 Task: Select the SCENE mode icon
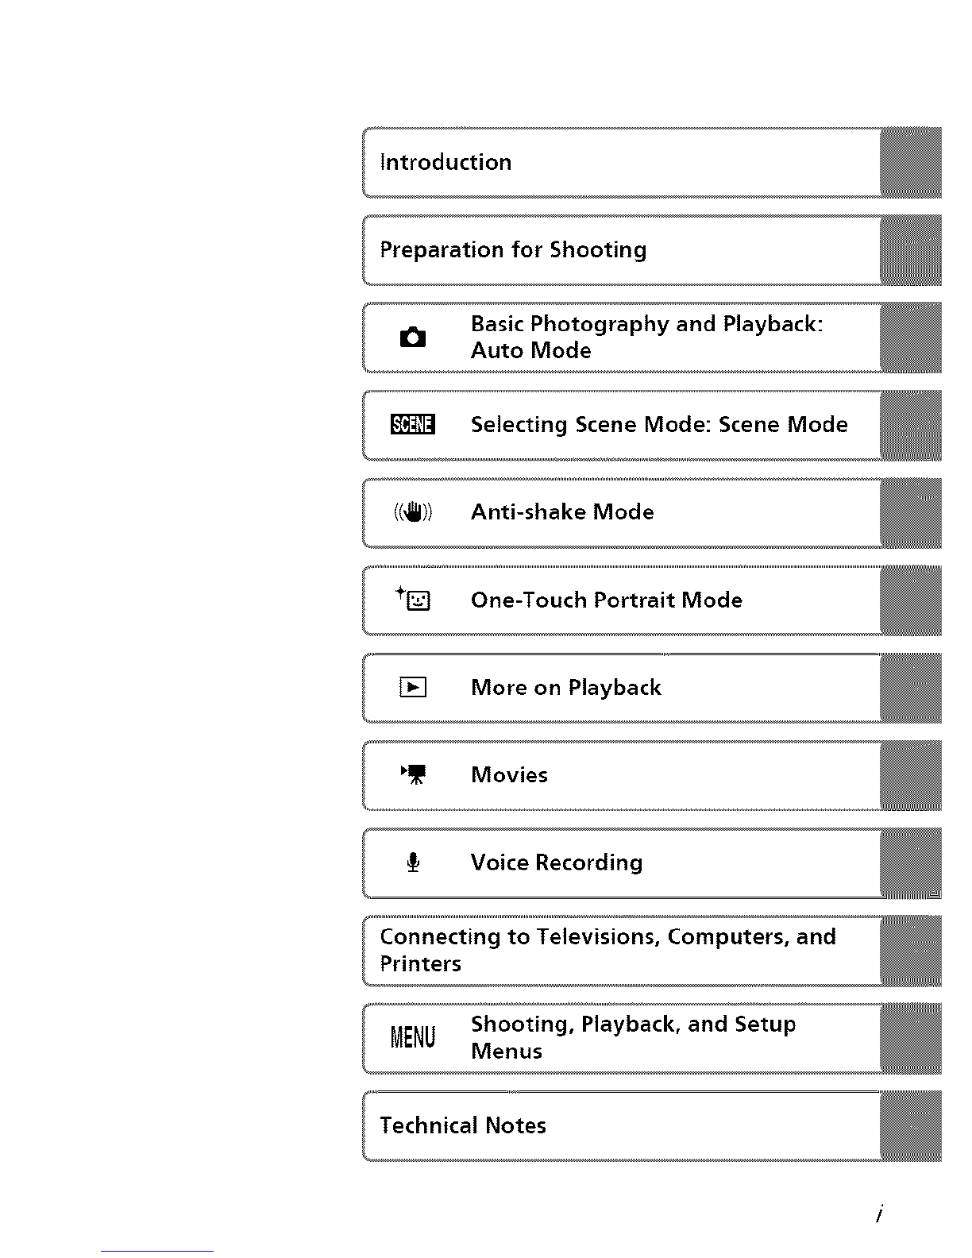tap(413, 425)
